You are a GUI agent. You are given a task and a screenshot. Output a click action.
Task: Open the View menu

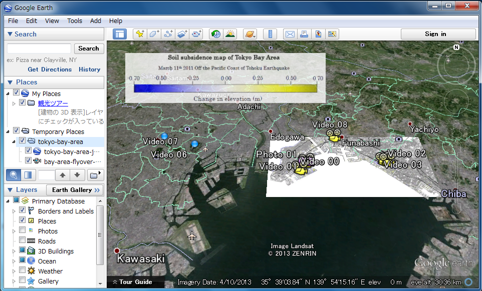click(52, 20)
